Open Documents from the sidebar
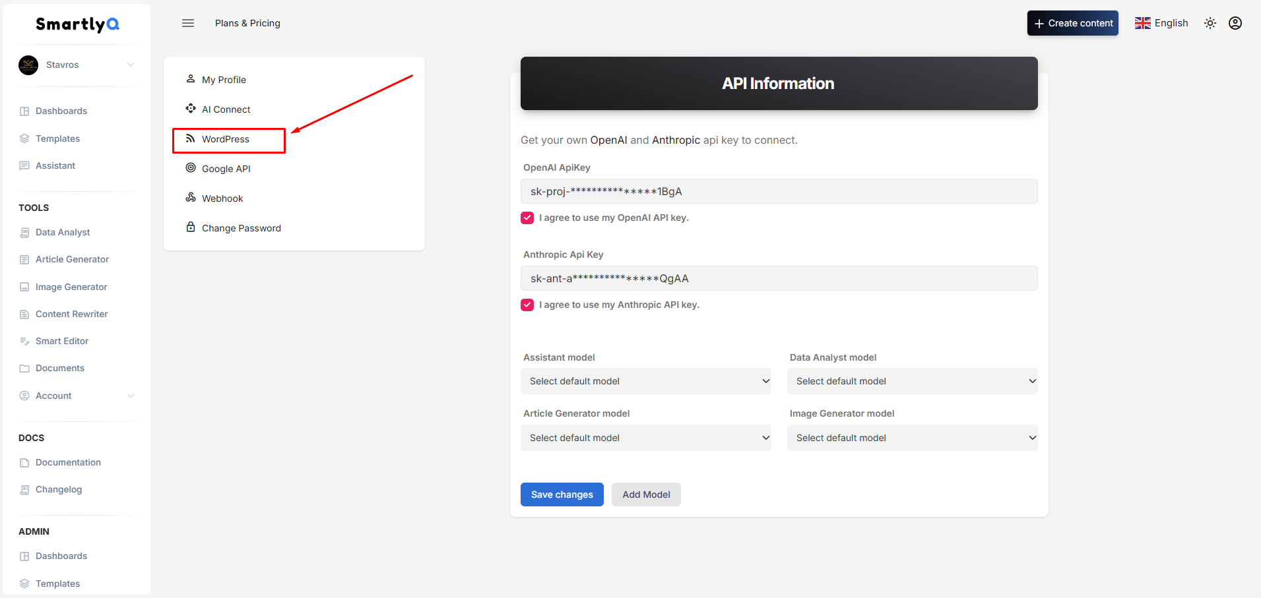 tap(60, 369)
